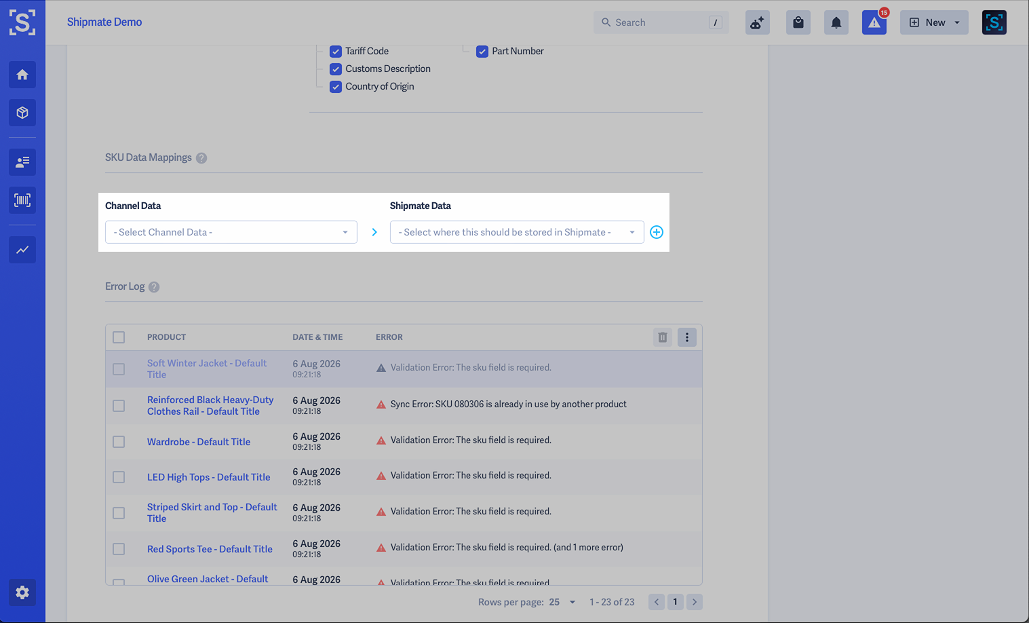Click 'Sync Error: SKU 080306' message text
The image size is (1029, 623).
click(509, 404)
